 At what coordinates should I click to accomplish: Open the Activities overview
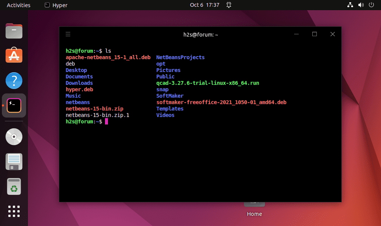tap(18, 5)
